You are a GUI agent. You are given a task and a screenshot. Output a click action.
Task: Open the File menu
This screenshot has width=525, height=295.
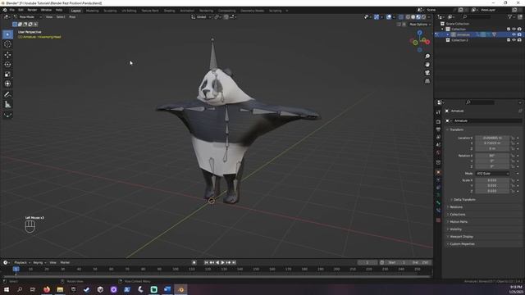coord(12,11)
